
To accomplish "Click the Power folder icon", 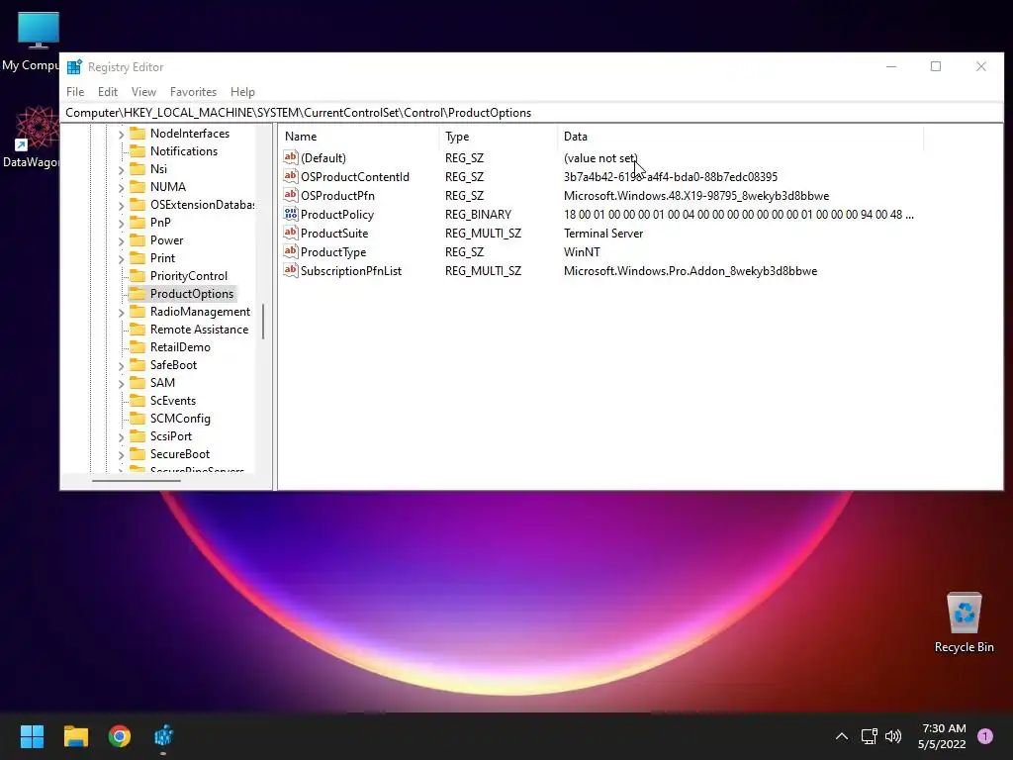I will [x=137, y=239].
